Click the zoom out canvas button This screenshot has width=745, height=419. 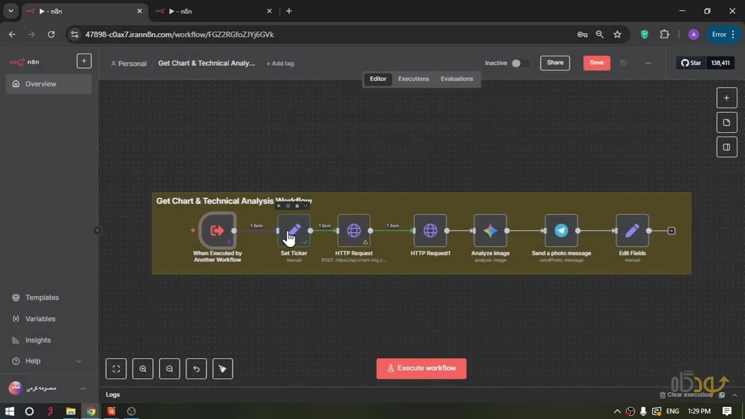tap(169, 368)
